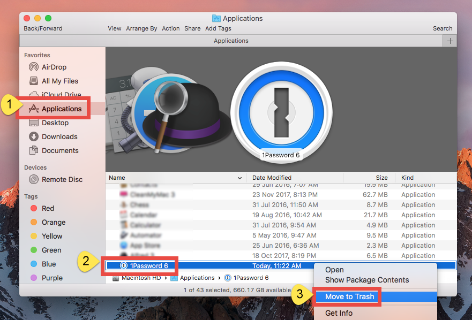This screenshot has height=320, width=472.
Task: Open the Arrange By dropdown
Action: (141, 28)
